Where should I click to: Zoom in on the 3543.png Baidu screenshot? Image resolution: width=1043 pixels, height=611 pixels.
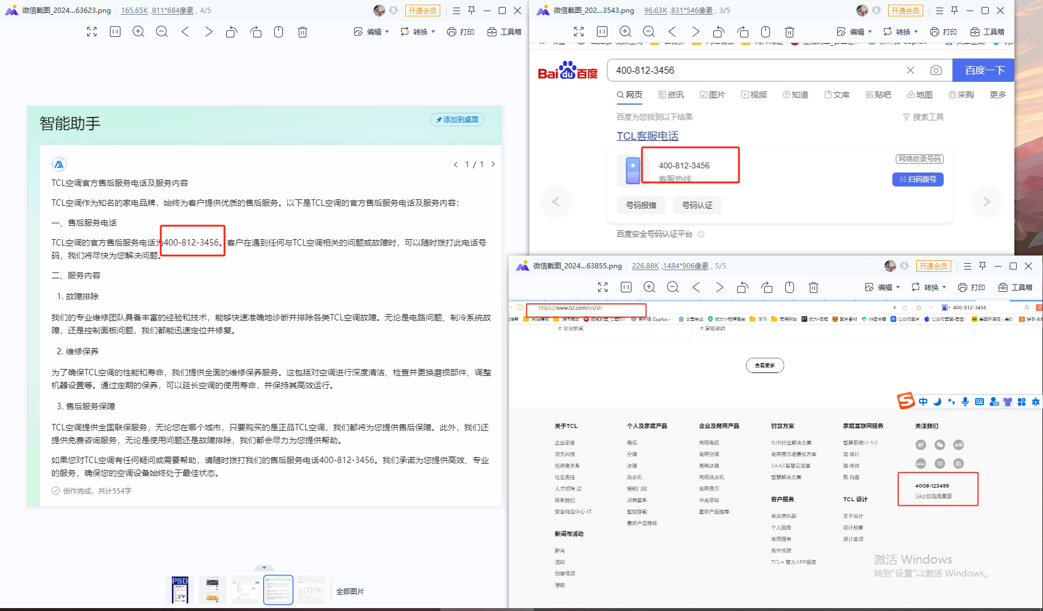[626, 32]
